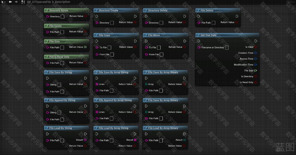Open the top-left bookmark dropdown
Image resolution: width=296 pixels, height=155 pixels.
(3, 2)
